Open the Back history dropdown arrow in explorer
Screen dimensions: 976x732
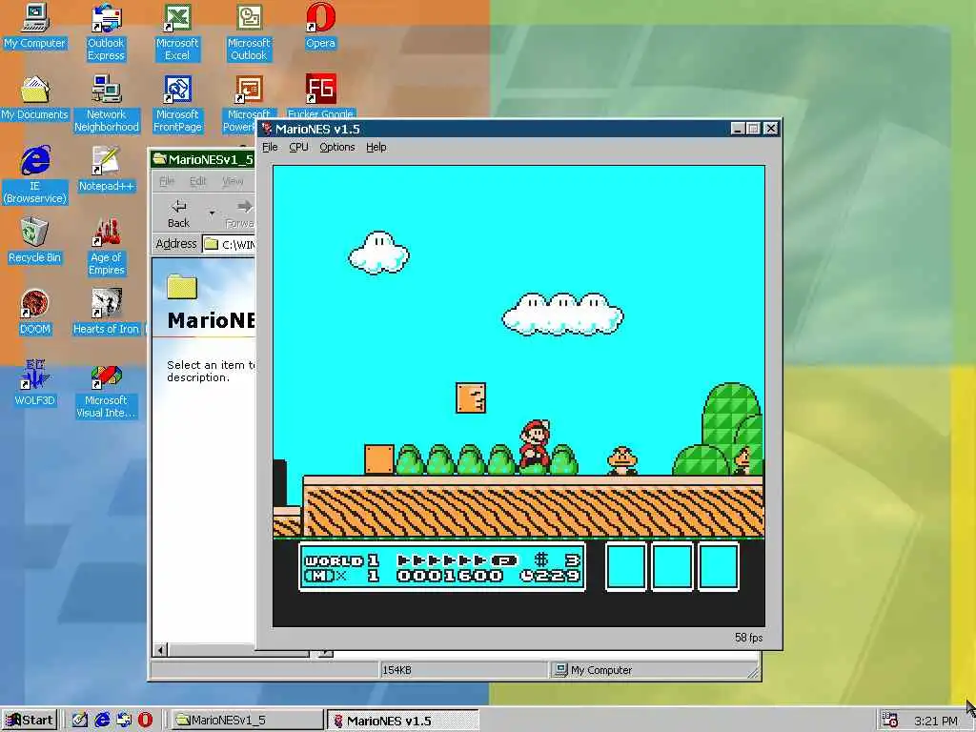point(212,214)
